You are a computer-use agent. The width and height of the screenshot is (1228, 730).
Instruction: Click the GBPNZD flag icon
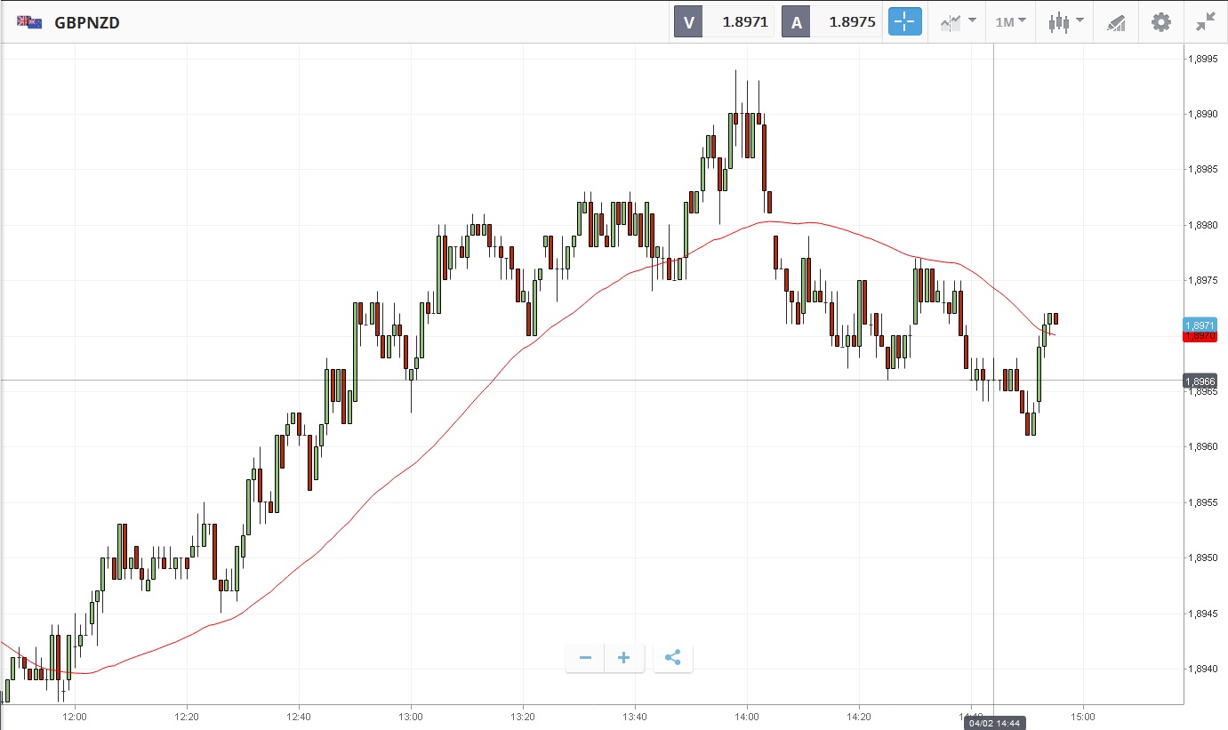pos(29,22)
